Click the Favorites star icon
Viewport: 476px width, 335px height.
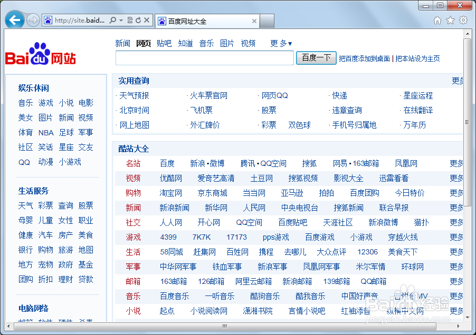(450, 21)
